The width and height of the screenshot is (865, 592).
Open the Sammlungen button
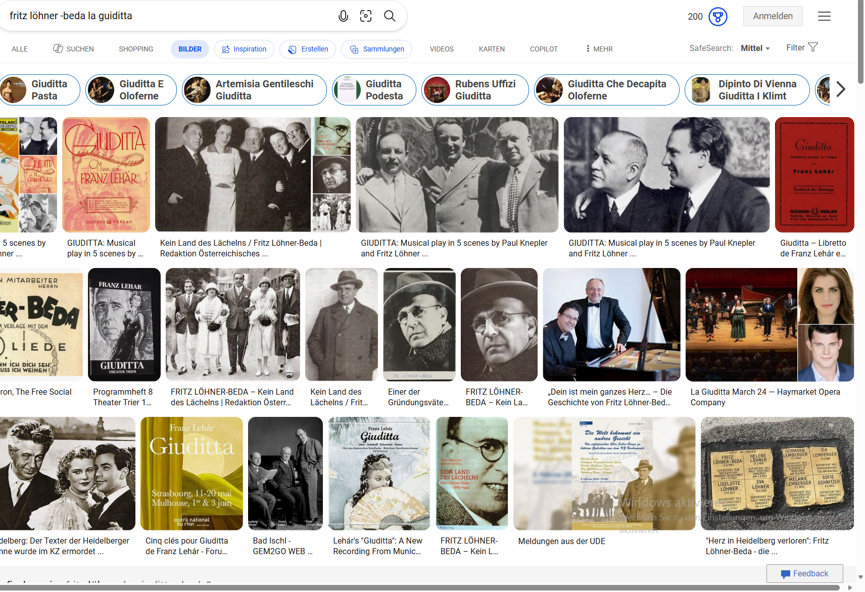[377, 49]
